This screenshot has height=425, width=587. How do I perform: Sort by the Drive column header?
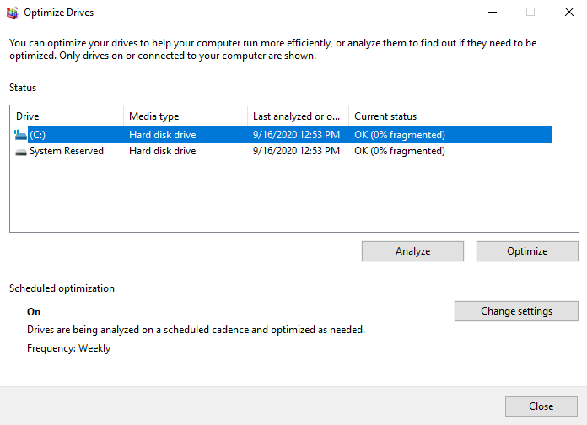click(67, 116)
